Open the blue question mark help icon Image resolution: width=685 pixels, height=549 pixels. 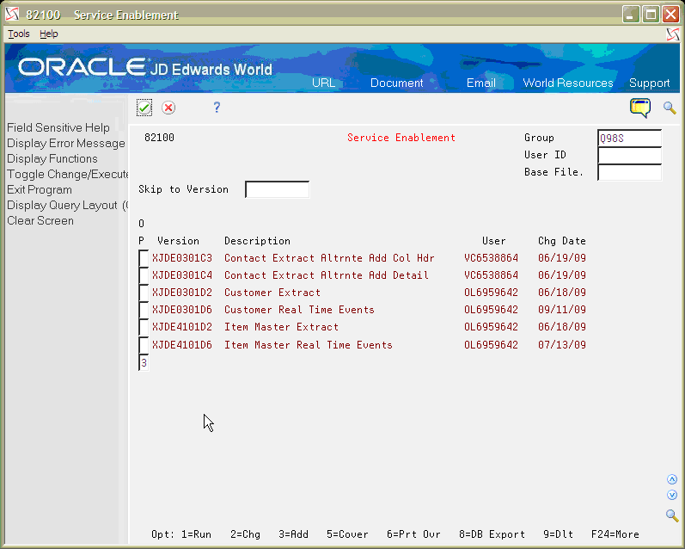pyautogui.click(x=217, y=108)
